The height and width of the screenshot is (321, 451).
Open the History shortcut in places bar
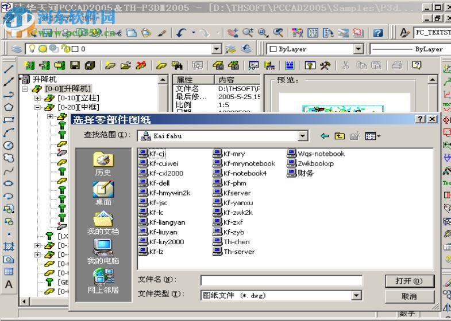coord(103,163)
